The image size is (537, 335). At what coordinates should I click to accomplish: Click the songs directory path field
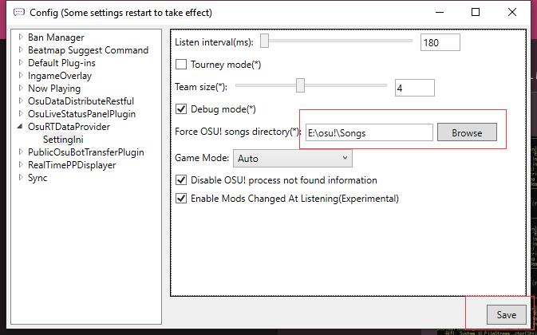point(369,132)
